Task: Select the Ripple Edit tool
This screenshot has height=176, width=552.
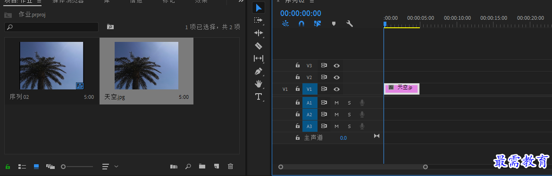Action: pos(259,33)
